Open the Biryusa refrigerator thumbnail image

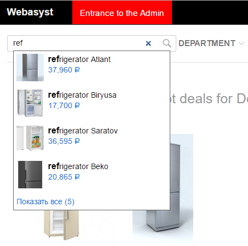(x=30, y=103)
